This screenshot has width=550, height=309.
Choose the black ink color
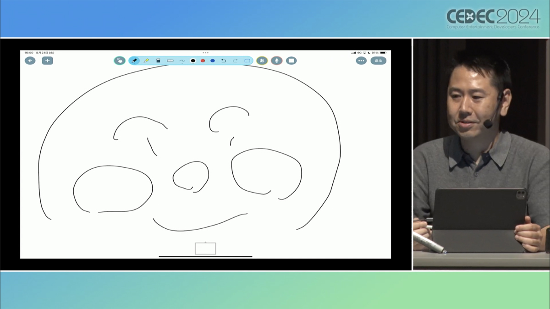coord(193,61)
